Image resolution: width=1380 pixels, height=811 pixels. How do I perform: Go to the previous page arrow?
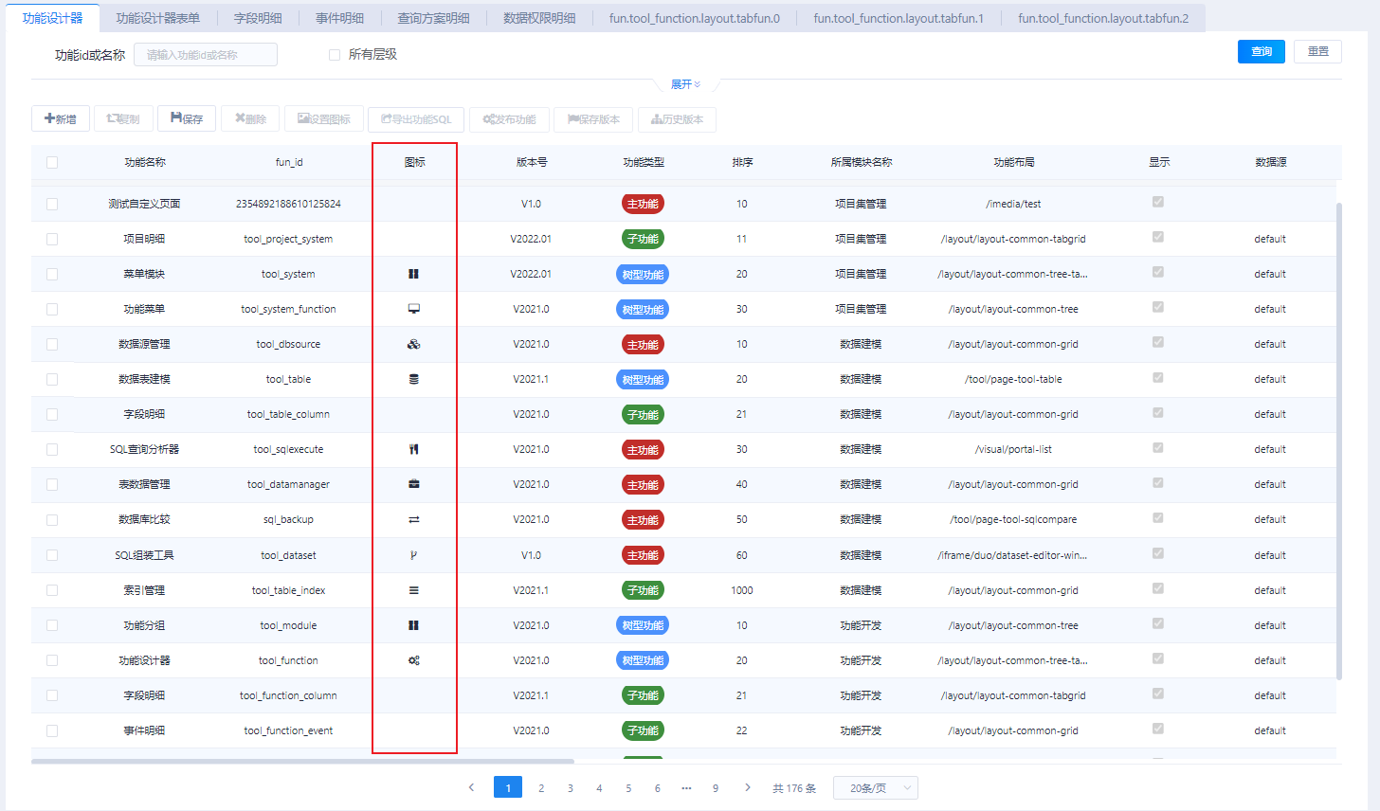click(471, 787)
